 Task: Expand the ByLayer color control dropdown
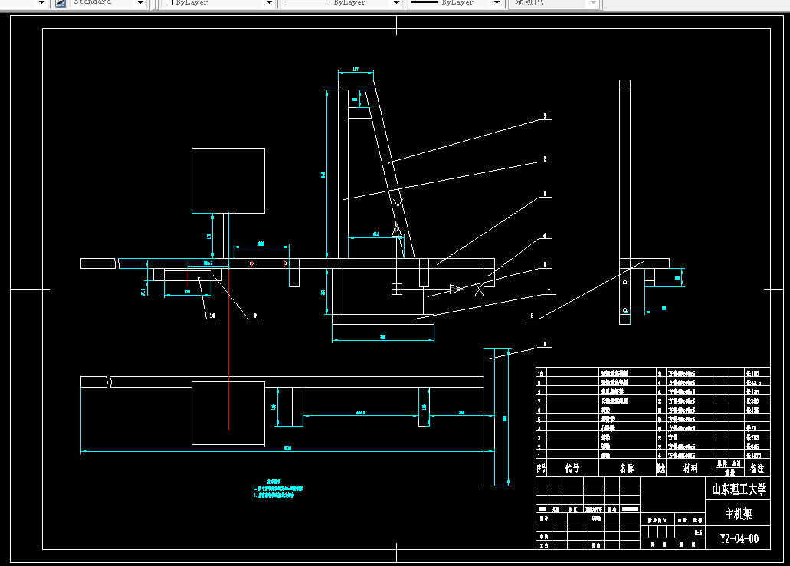click(x=269, y=3)
